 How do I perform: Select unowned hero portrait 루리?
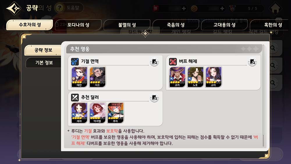coord(116,113)
